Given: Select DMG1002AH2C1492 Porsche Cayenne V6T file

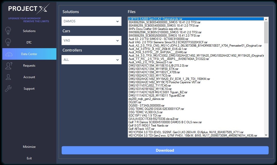Looking at the screenshot, I should click(196, 82).
